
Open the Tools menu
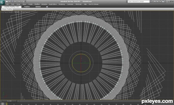coord(12,4)
